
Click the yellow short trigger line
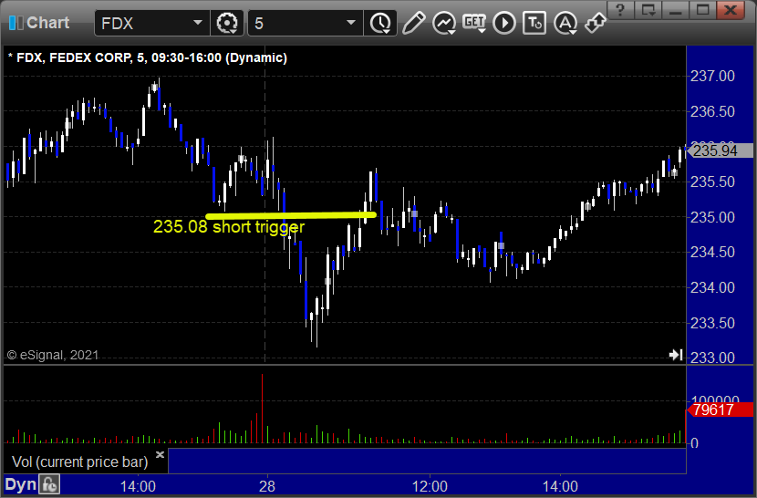(291, 215)
